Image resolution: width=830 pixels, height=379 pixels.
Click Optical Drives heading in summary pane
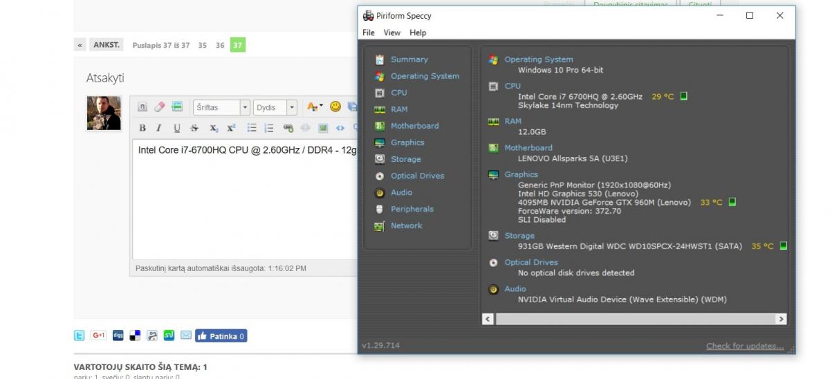click(531, 262)
